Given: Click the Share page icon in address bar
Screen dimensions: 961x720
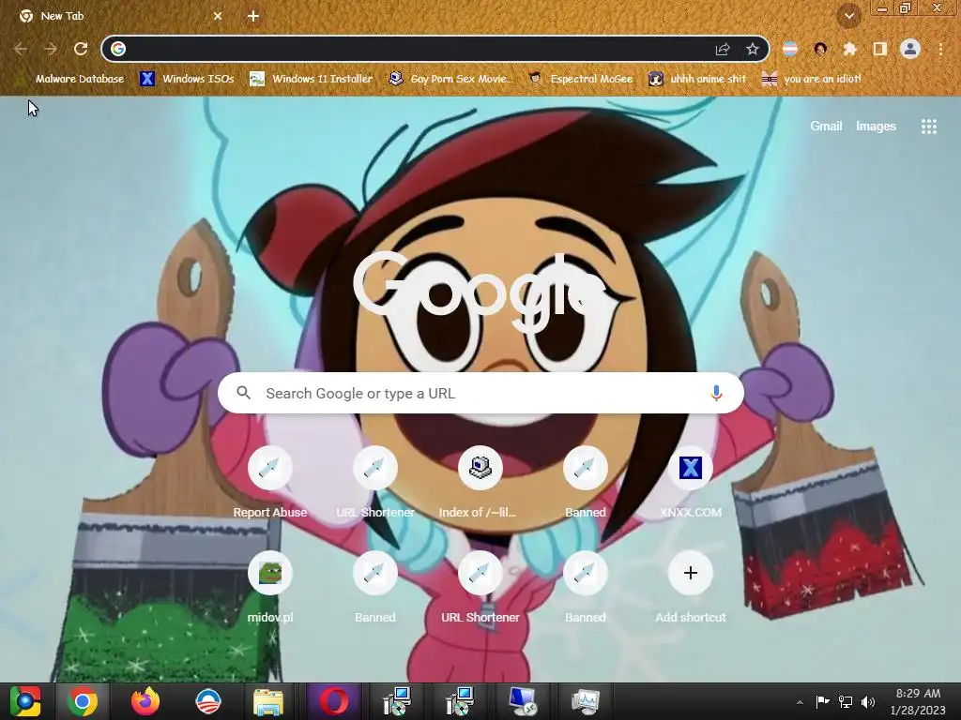Looking at the screenshot, I should tap(723, 49).
